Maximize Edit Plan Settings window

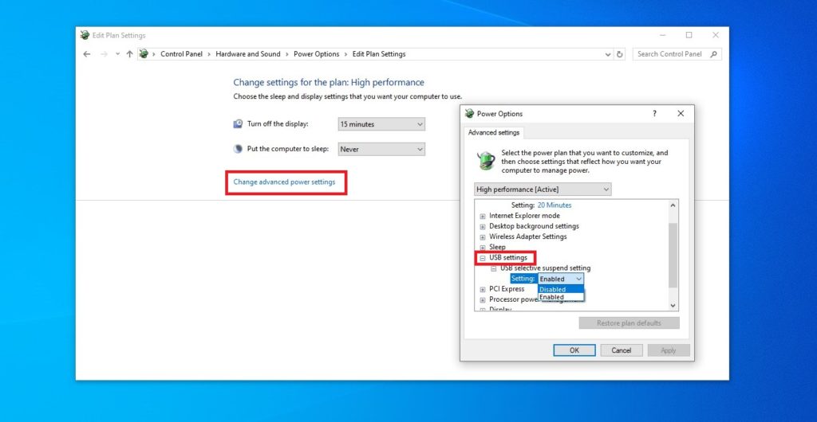689,35
